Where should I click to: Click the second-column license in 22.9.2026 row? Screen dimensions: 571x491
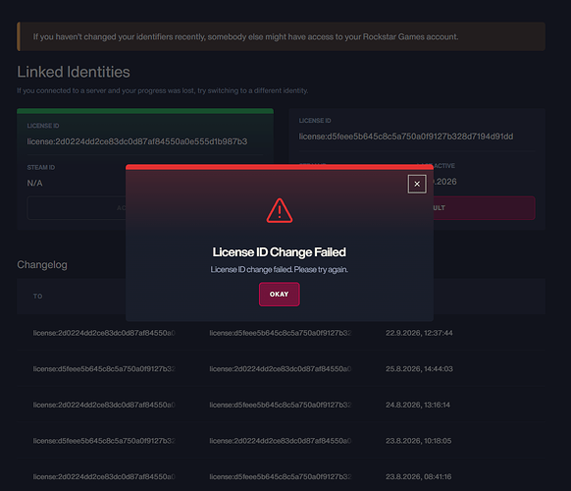(281, 333)
